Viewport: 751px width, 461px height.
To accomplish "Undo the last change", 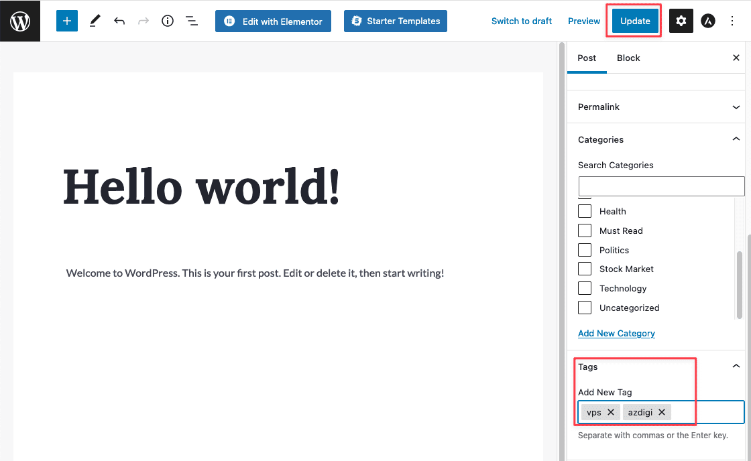I will click(119, 21).
